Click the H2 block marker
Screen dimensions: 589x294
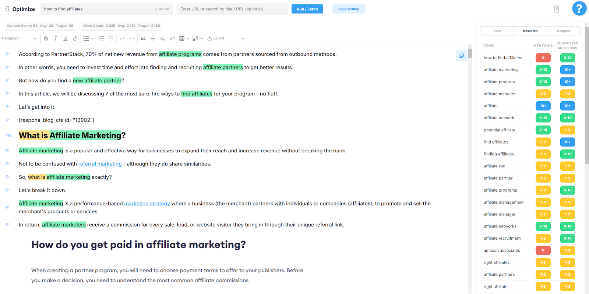[x=9, y=135]
